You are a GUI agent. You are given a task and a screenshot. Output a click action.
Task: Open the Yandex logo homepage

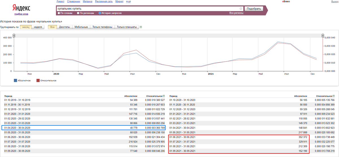21,8
